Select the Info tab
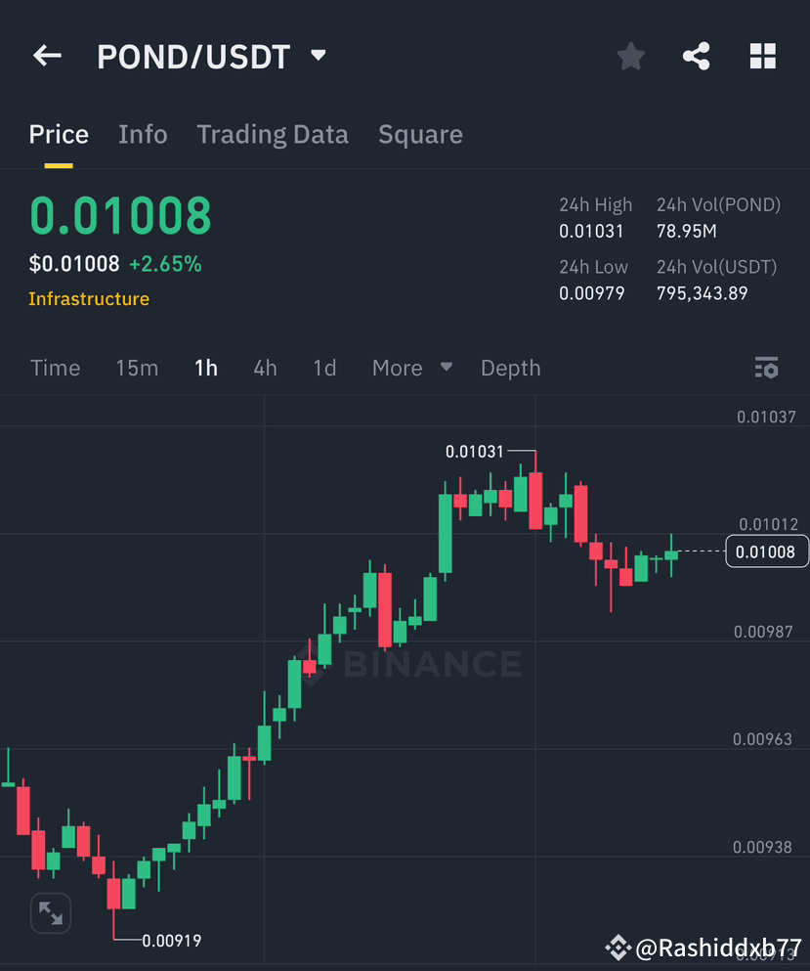Screen dimensions: 810x971 [143, 134]
